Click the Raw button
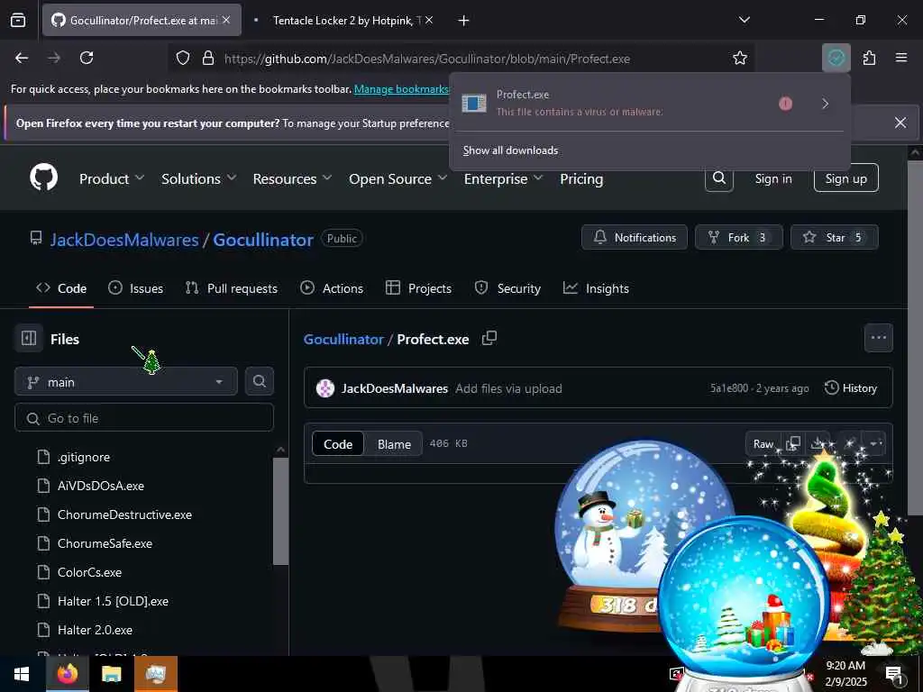 pyautogui.click(x=763, y=443)
